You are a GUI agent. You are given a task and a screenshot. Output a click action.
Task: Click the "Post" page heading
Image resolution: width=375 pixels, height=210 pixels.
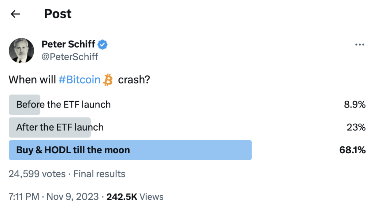tap(58, 14)
